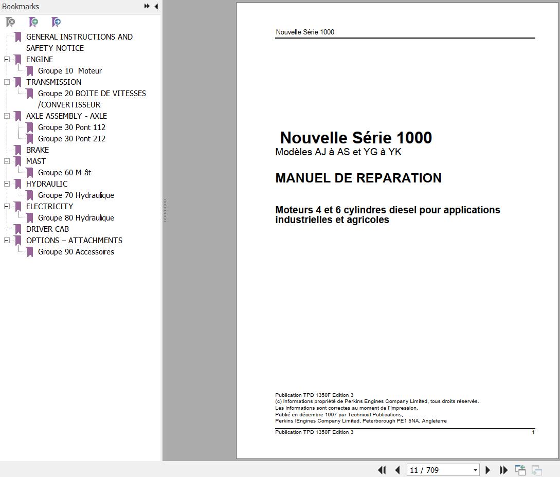Click the bookmark icon beside Groupe 30 Pont 112
The height and width of the screenshot is (477, 560).
[x=30, y=128]
